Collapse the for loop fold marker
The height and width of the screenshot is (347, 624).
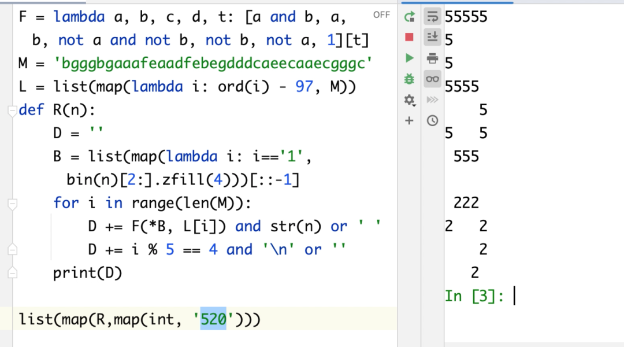point(12,204)
